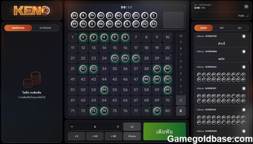This screenshot has width=253, height=144.
Task: Select quick-pick count 9
Action: coord(181,42)
